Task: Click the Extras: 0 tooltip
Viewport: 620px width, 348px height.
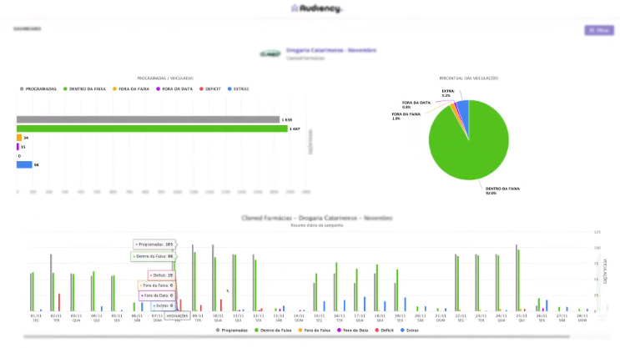Action: (163, 305)
